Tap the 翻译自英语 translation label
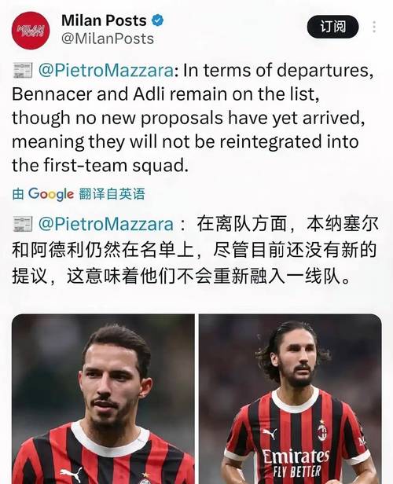The width and height of the screenshot is (393, 484). coord(112,194)
